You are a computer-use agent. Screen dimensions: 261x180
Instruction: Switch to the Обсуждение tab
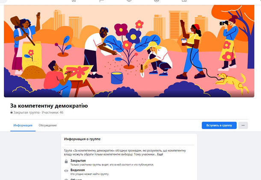47,125
